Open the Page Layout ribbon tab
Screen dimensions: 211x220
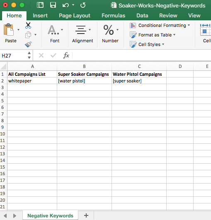click(75, 16)
